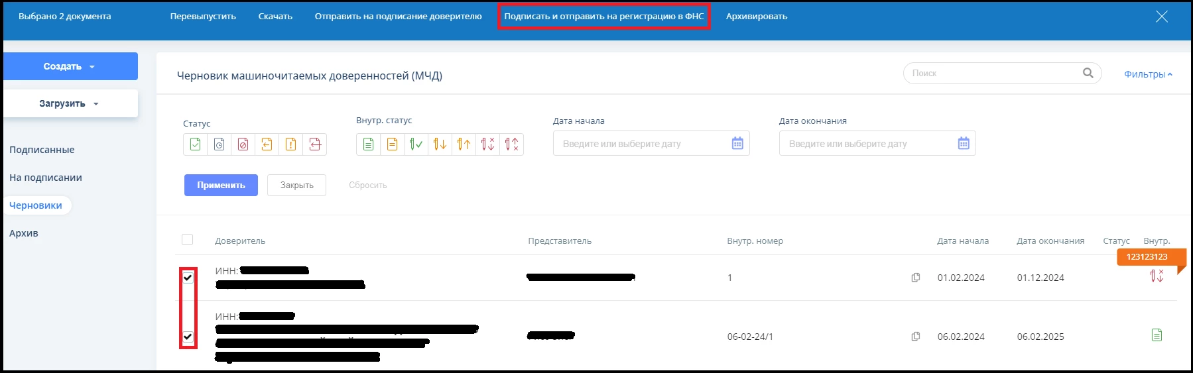Open the Создать dropdown
1193x373 pixels.
pyautogui.click(x=70, y=66)
